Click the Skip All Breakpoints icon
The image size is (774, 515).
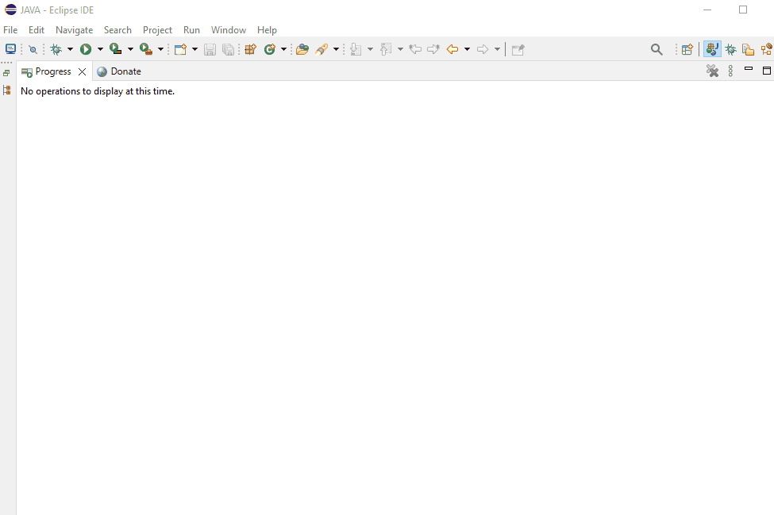click(33, 49)
